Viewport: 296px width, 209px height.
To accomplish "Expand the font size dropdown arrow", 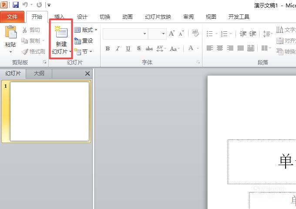I will click(163, 34).
